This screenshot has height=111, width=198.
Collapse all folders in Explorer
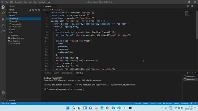point(39,10)
